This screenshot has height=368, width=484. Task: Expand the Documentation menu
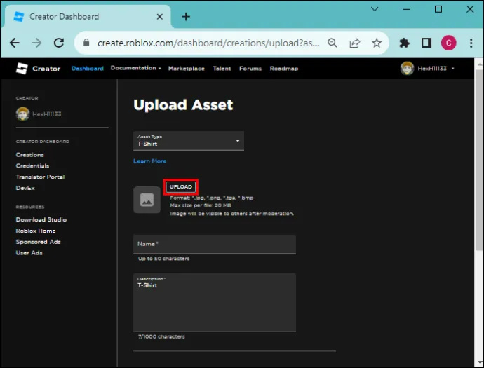(x=136, y=68)
